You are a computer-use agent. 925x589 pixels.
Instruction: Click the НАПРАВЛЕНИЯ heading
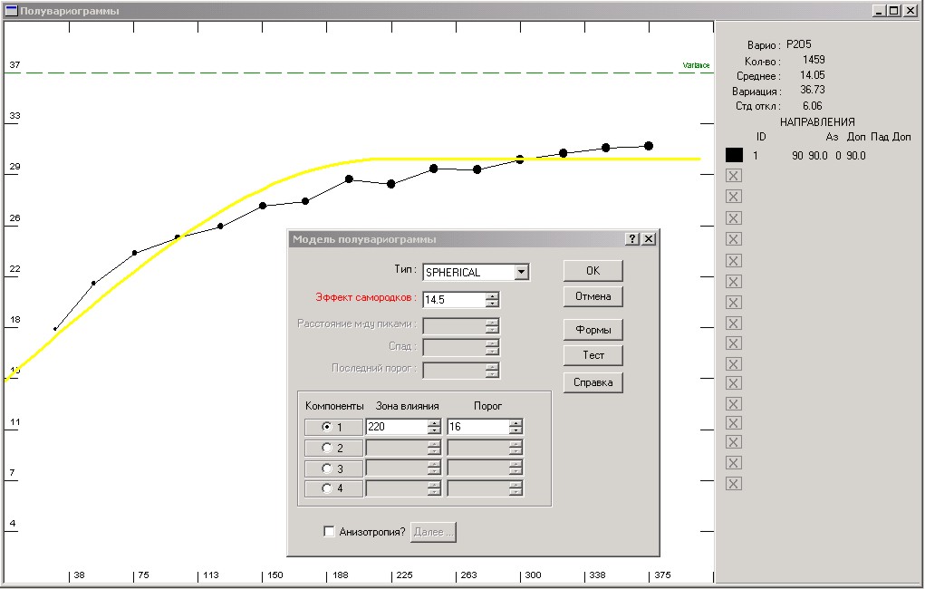(817, 122)
